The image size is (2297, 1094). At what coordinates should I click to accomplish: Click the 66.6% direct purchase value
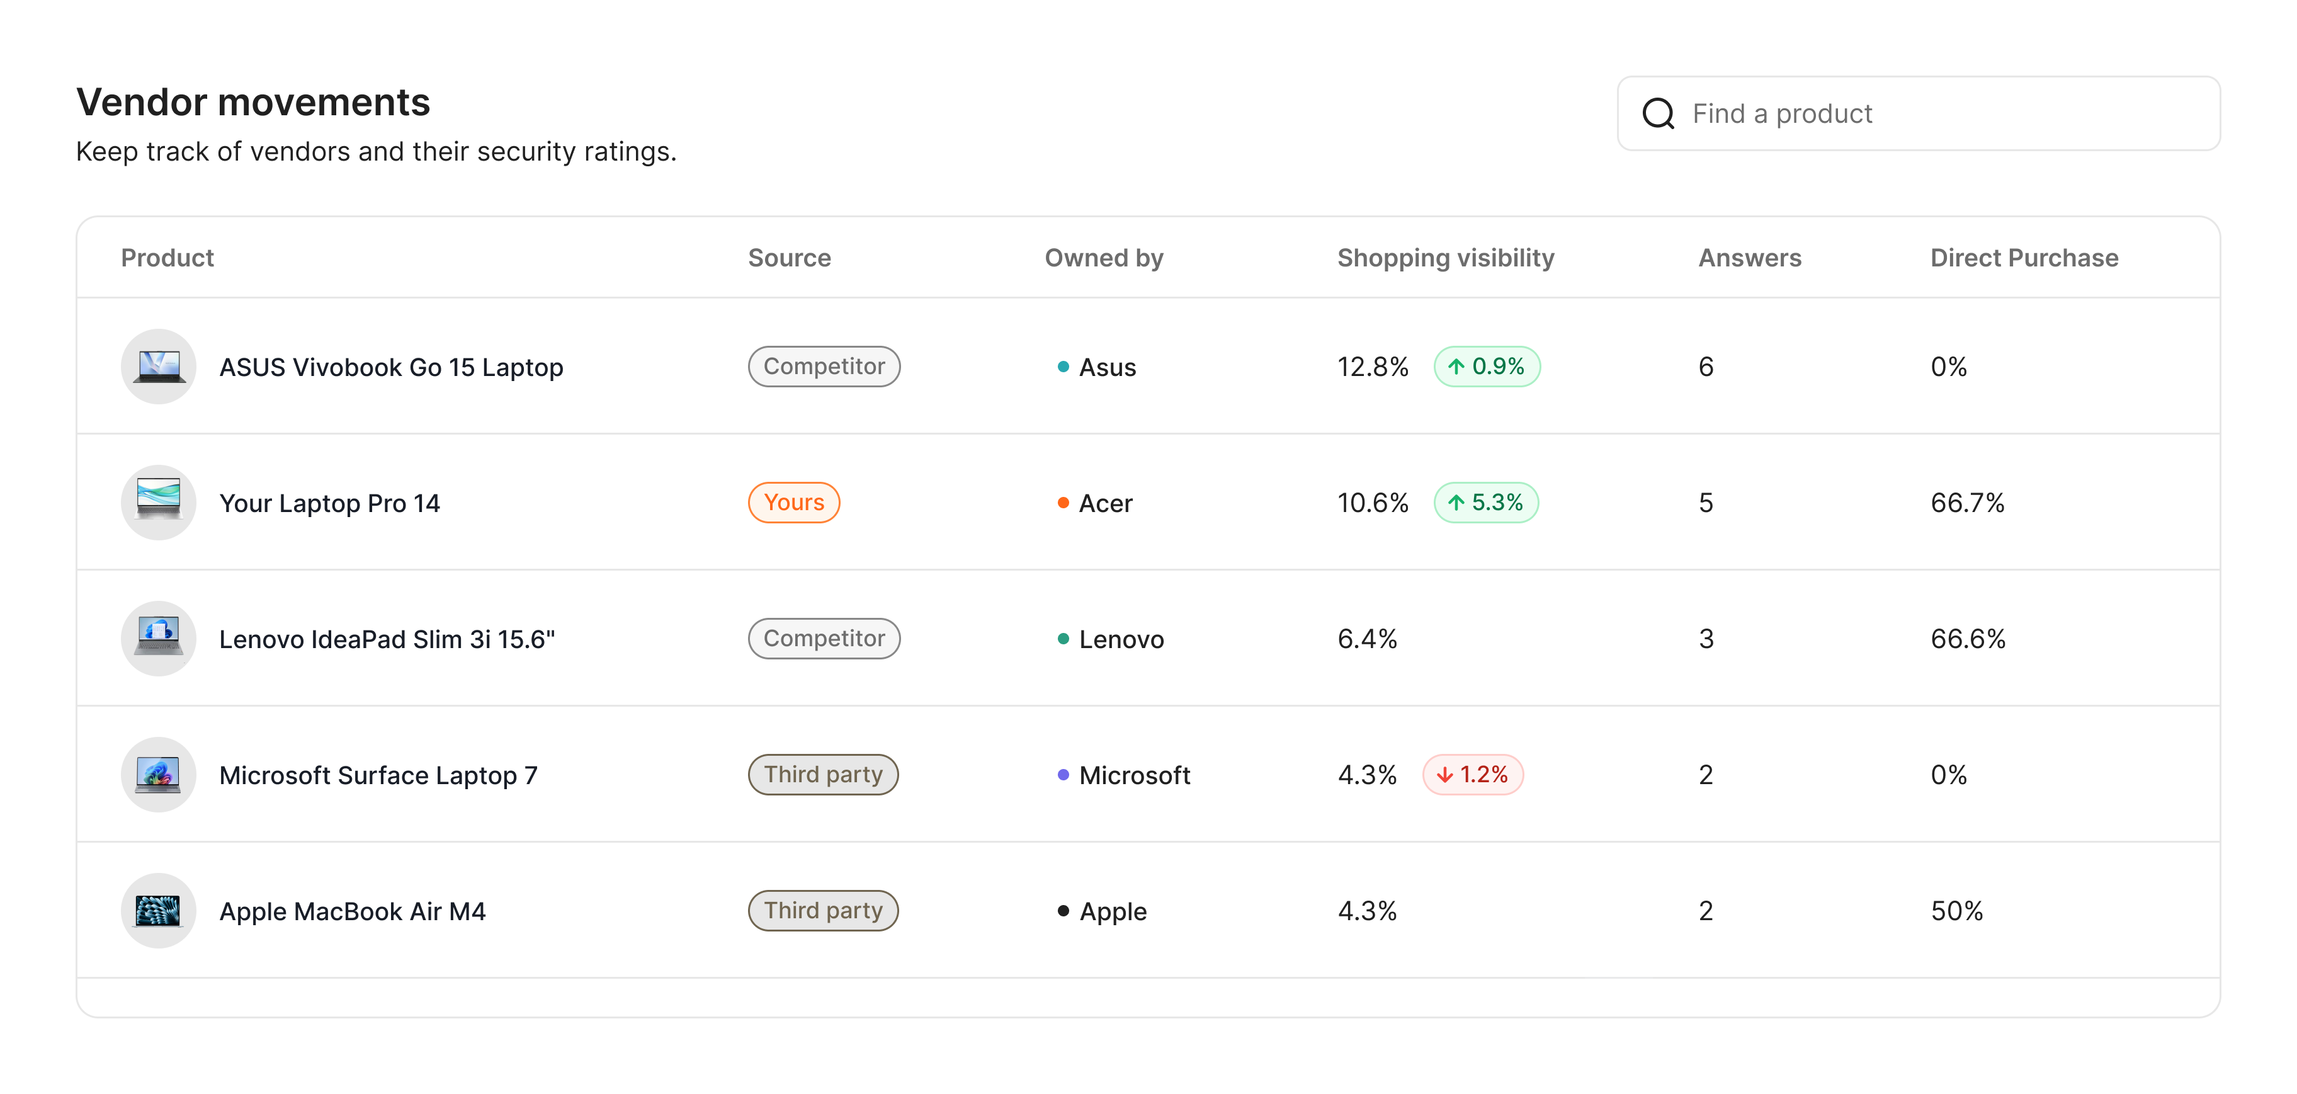(1968, 639)
